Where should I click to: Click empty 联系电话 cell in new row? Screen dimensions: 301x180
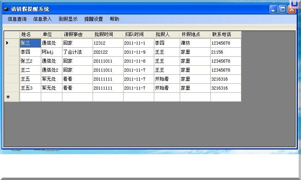(x=226, y=97)
